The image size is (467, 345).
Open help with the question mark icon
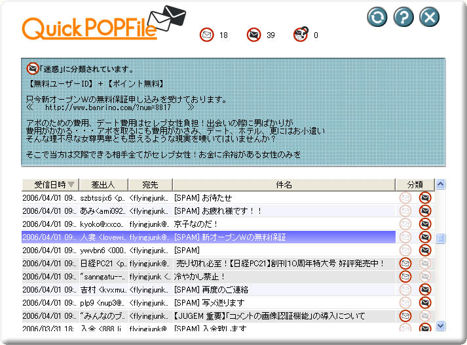pyautogui.click(x=403, y=16)
